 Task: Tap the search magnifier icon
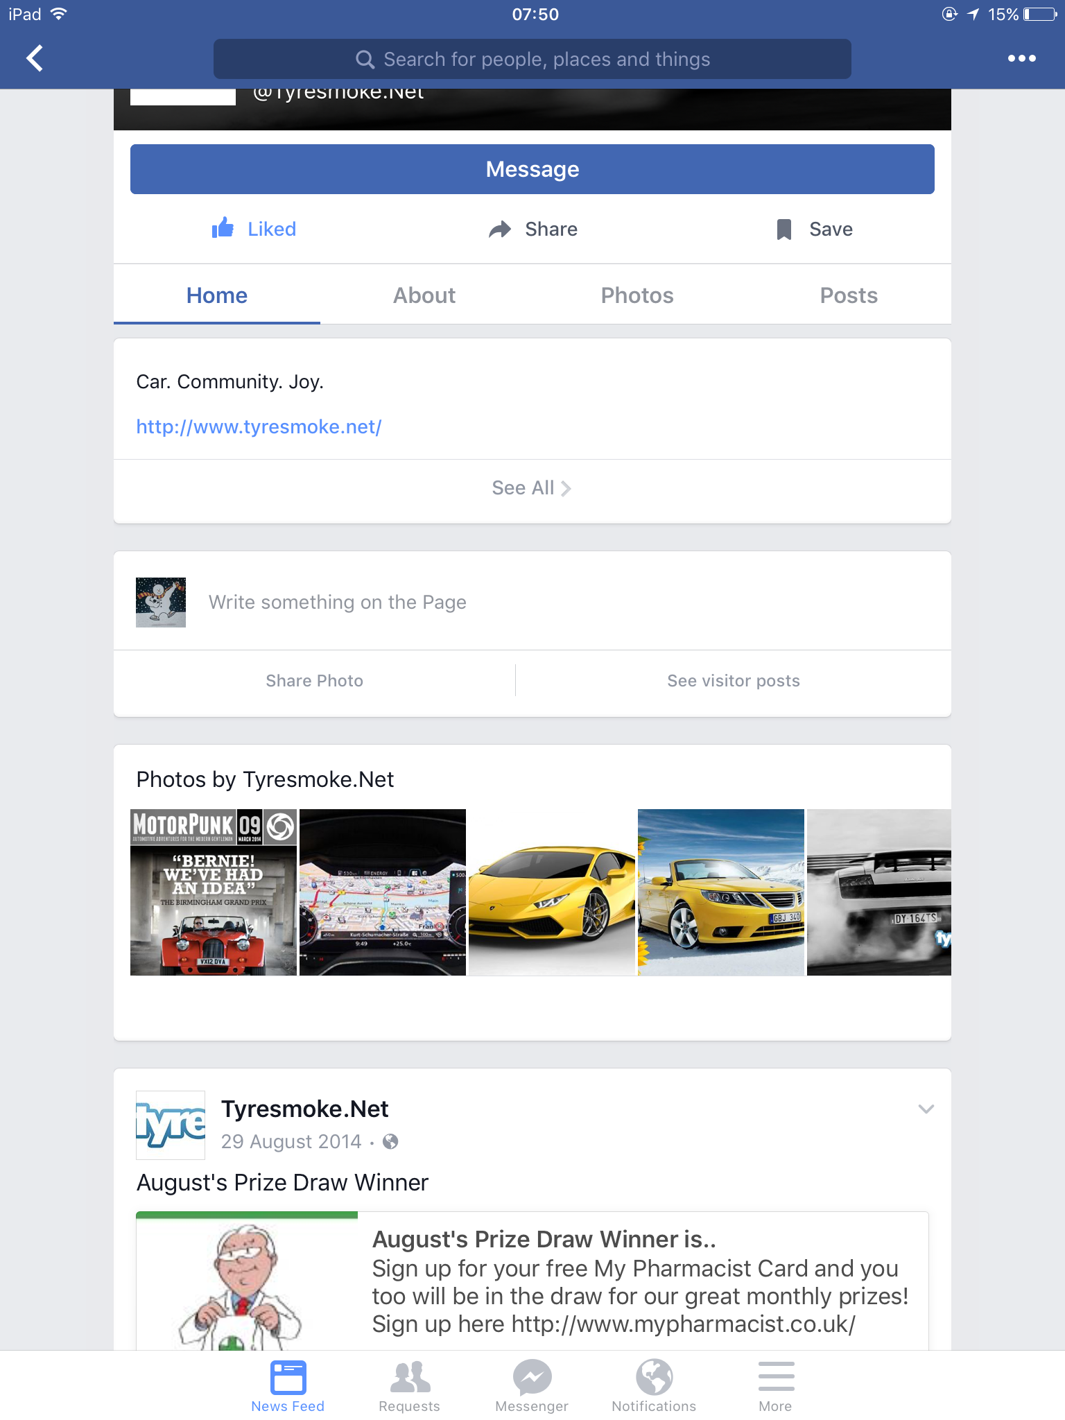pos(365,59)
